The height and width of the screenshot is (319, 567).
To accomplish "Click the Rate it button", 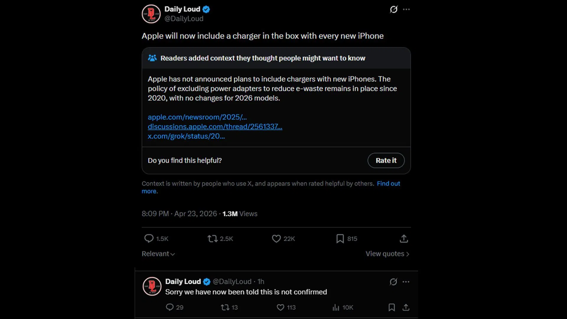I will (386, 160).
